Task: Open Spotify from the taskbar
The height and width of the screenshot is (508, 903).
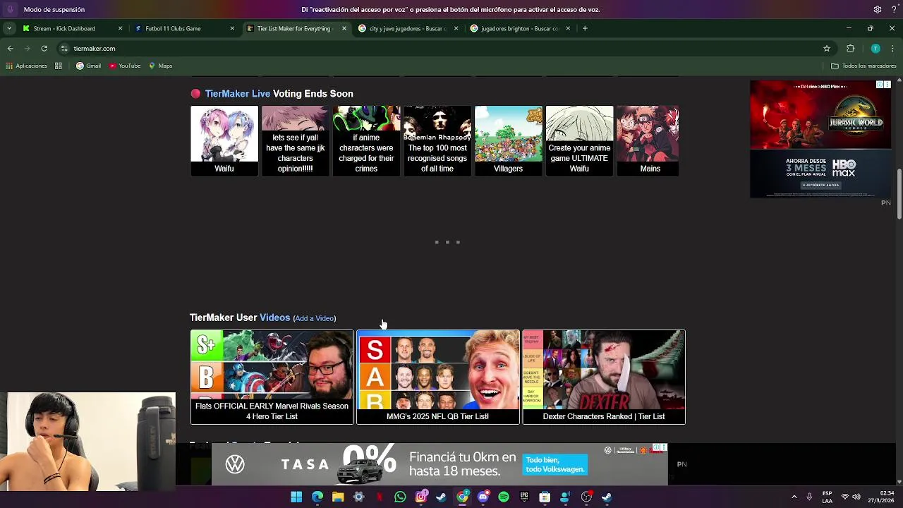Action: [x=504, y=497]
